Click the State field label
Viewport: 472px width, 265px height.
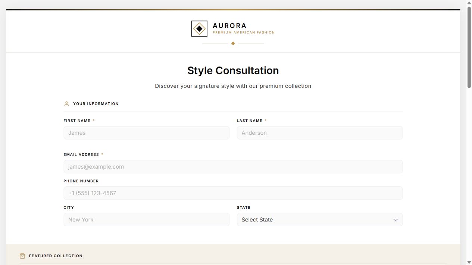click(244, 207)
